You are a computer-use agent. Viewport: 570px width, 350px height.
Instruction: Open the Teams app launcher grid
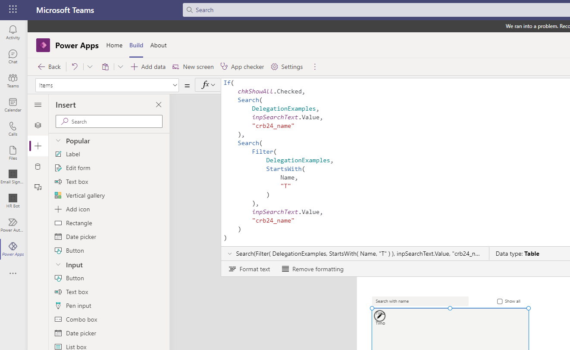(13, 9)
